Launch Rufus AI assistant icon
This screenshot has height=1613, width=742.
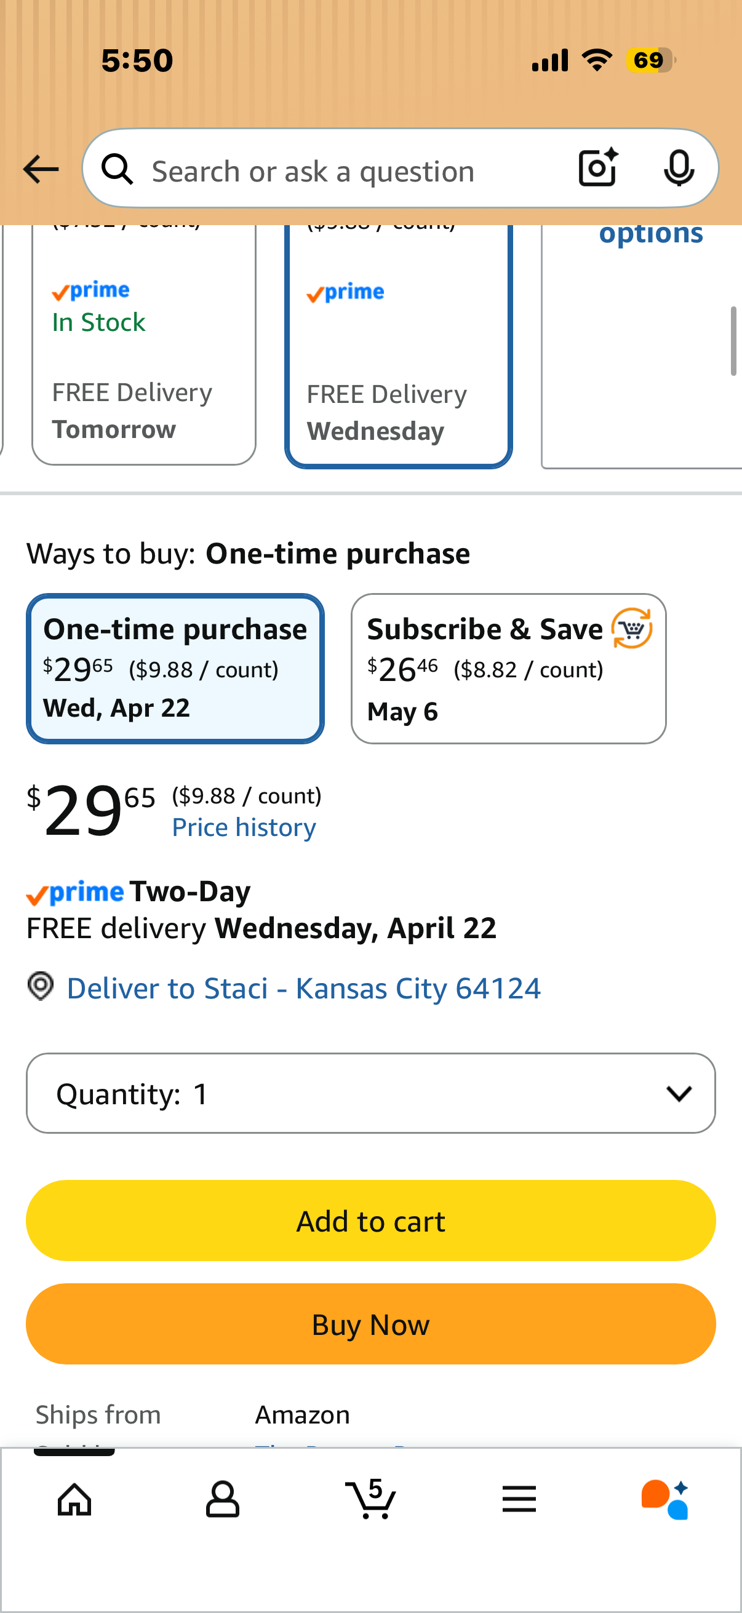[665, 1500]
